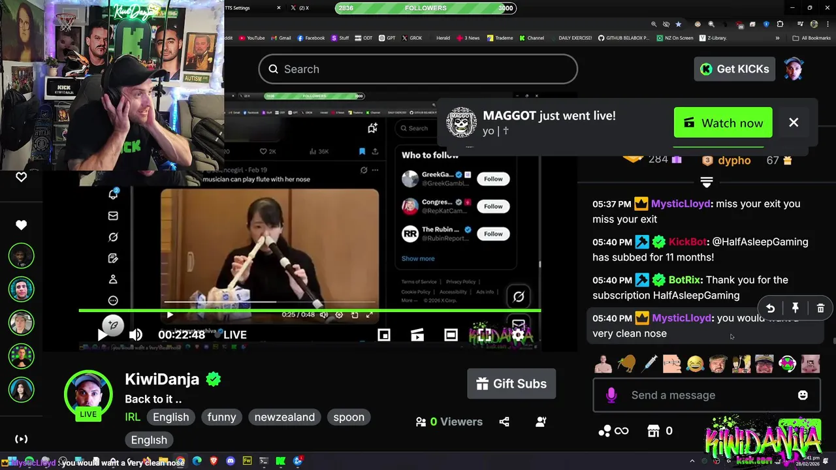Click the viewers count icon

[x=421, y=422]
